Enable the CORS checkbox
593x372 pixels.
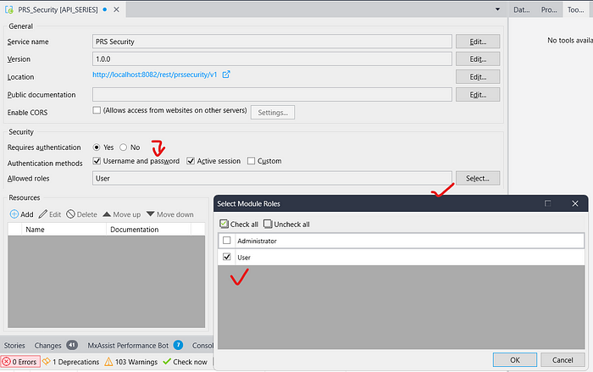[97, 111]
